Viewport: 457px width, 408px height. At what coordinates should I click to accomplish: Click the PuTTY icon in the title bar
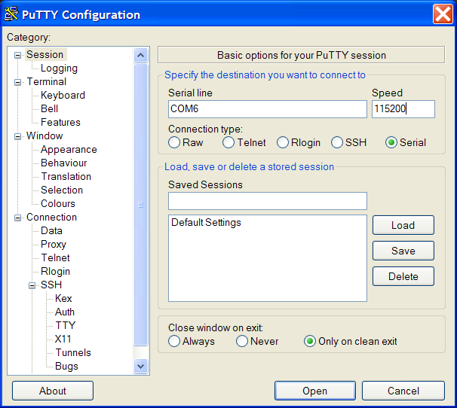click(x=11, y=14)
